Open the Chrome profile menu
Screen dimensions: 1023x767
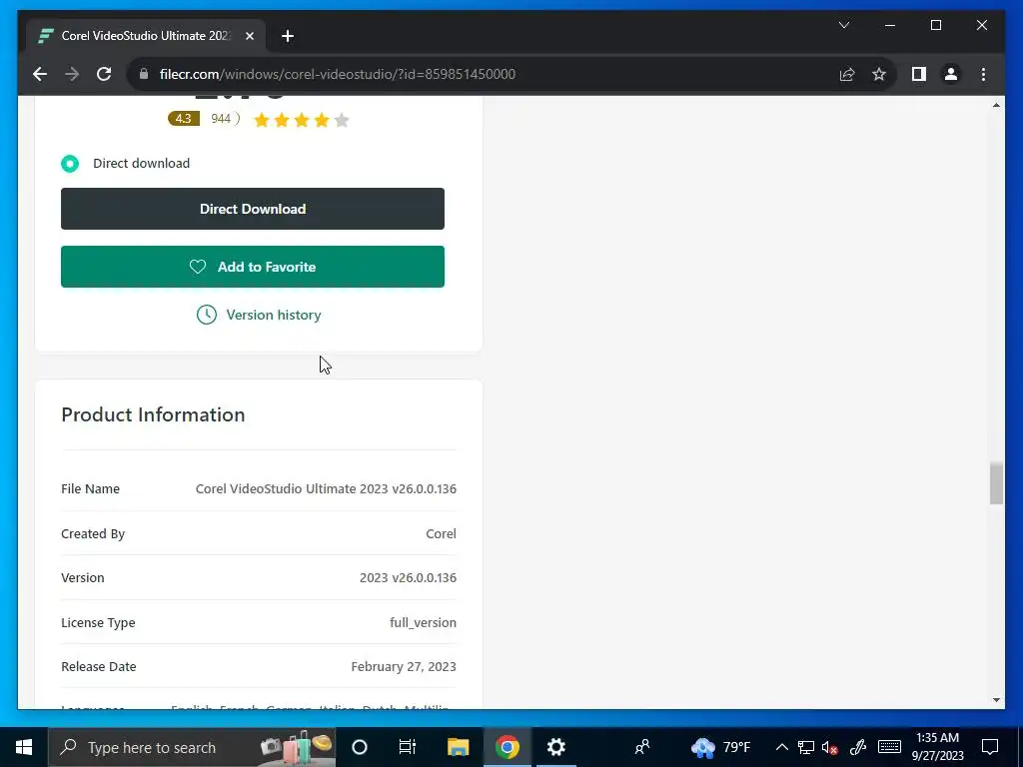(x=951, y=74)
